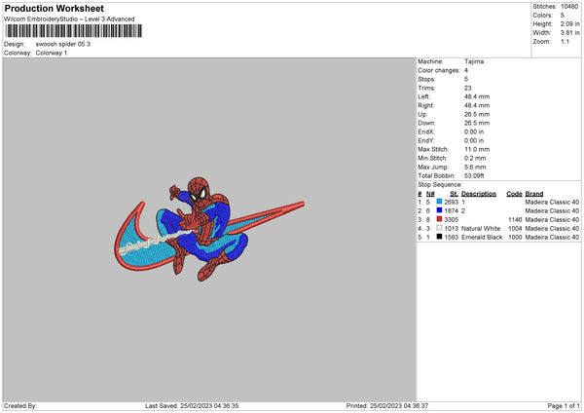Click 'Page 1 of 1' in footer
Image resolution: width=584 pixels, height=413 pixels.
pyautogui.click(x=564, y=406)
